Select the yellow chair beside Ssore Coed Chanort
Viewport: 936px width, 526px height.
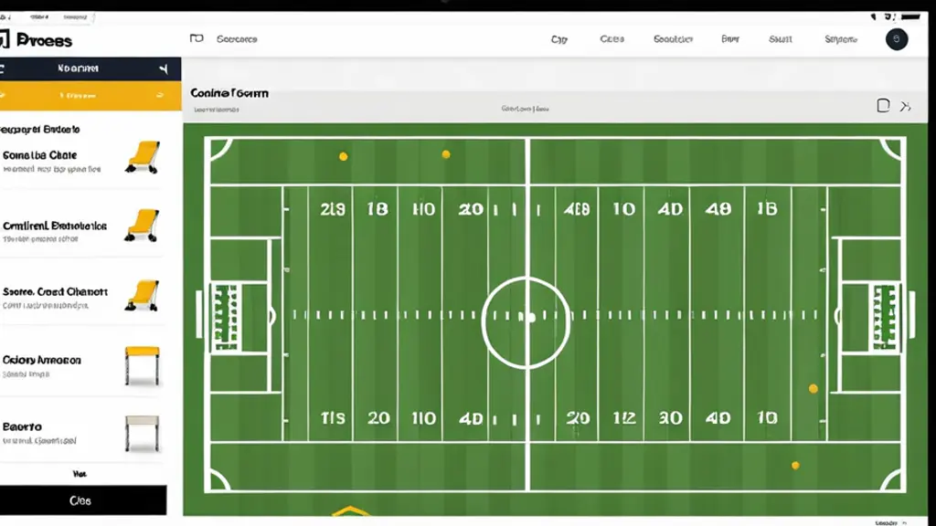tap(142, 295)
